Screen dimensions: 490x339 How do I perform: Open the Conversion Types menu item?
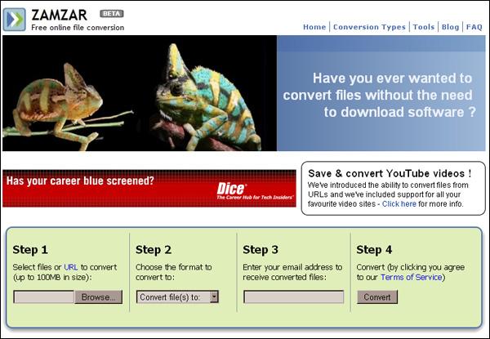(x=369, y=27)
